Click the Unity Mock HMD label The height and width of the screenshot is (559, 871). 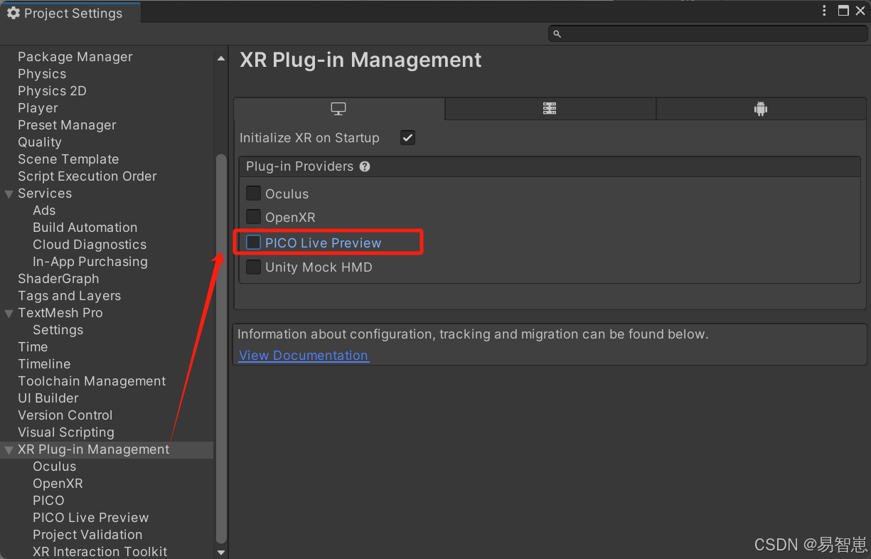(319, 267)
